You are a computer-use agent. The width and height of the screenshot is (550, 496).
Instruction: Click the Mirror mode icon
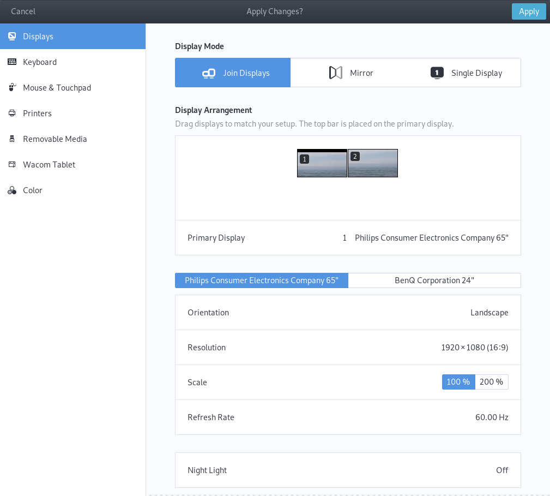tap(336, 73)
